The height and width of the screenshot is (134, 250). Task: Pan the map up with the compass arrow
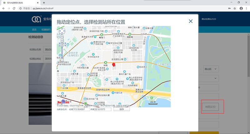point(62,29)
